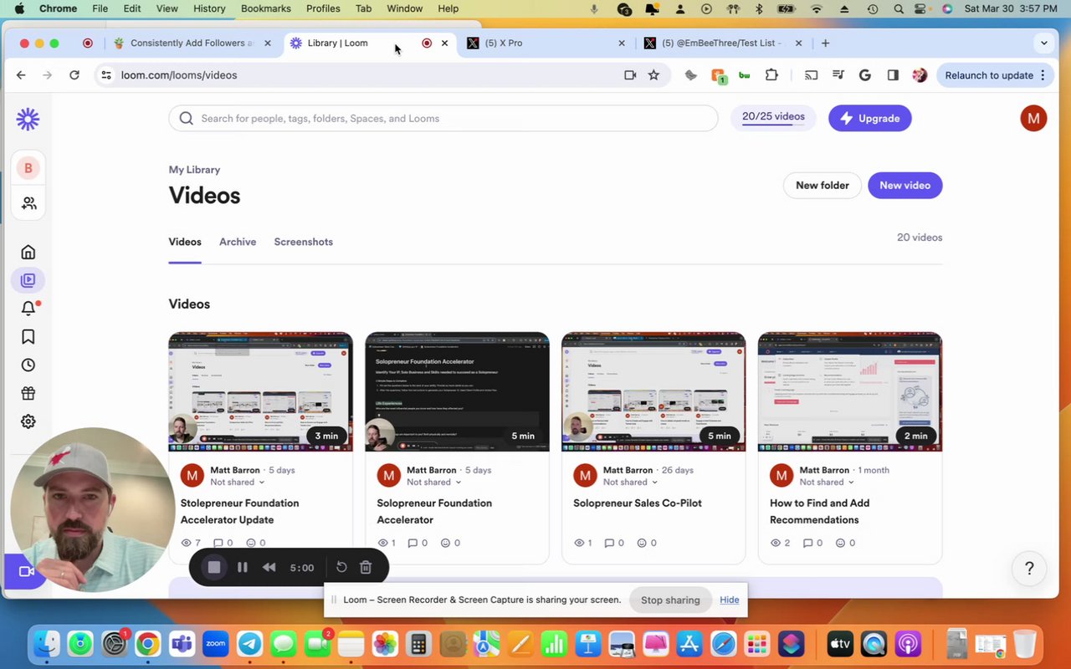Open notifications bell in Loom sidebar
The image size is (1071, 669).
(x=28, y=309)
